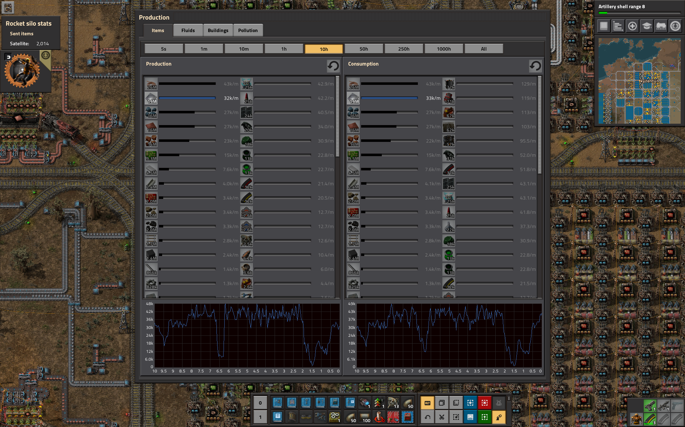Select the green-highlighted weapon slot 1
Image resolution: width=685 pixels, height=427 pixels.
(x=650, y=405)
